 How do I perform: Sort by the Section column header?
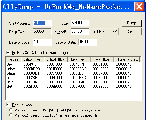tap(14, 59)
